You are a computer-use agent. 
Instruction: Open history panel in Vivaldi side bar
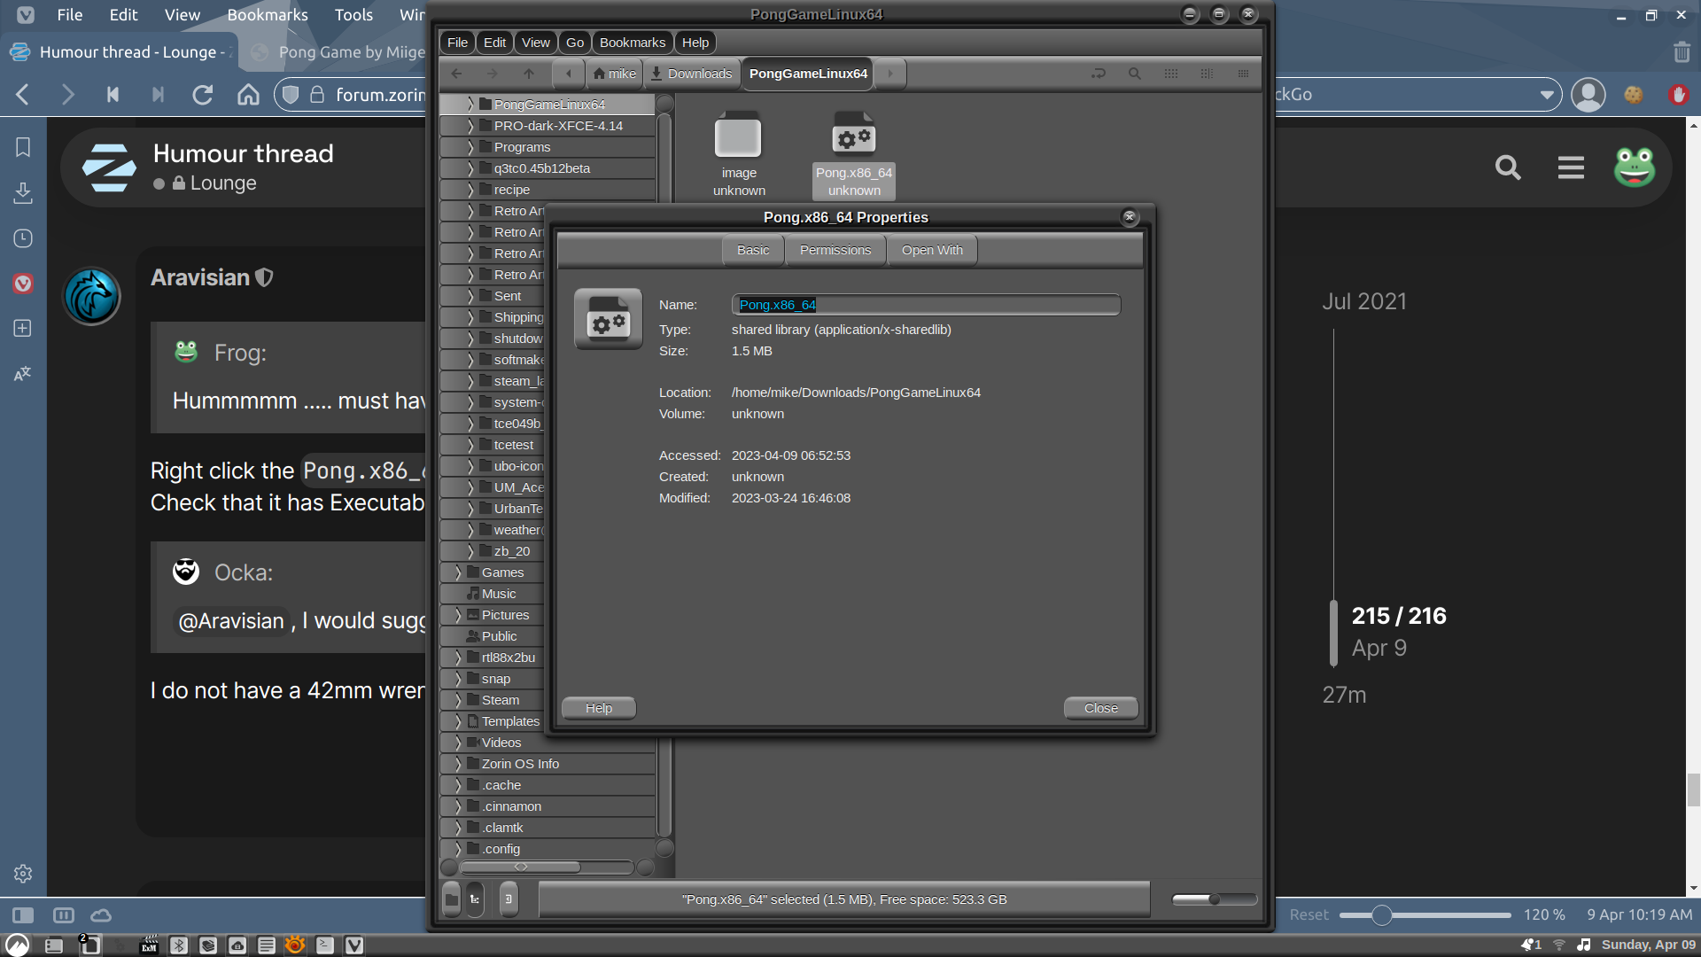23,238
